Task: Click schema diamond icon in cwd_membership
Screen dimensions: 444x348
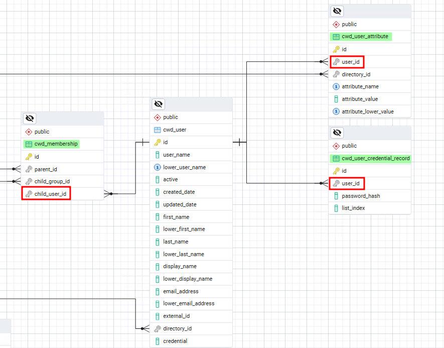Action: pyautogui.click(x=29, y=132)
